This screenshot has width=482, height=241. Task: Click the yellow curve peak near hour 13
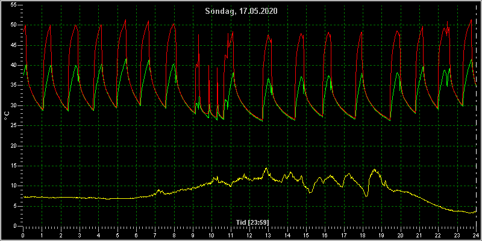point(266,168)
